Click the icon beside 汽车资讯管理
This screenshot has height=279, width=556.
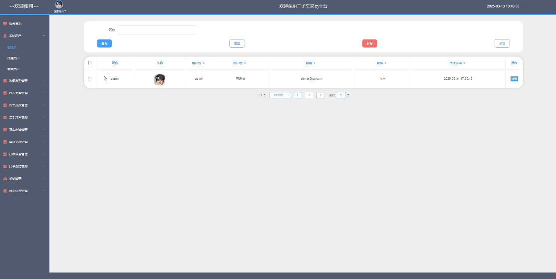pyautogui.click(x=5, y=105)
